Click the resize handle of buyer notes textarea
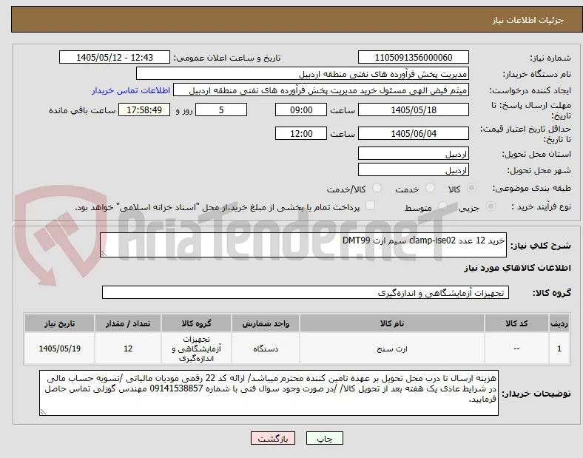583x458 pixels. pos(43,412)
